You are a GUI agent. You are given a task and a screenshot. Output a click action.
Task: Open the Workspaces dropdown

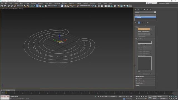(x=171, y=3)
